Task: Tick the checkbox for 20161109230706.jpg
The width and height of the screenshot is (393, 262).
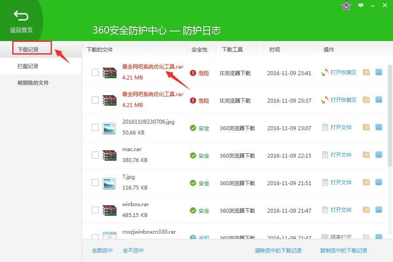Action: (95, 128)
